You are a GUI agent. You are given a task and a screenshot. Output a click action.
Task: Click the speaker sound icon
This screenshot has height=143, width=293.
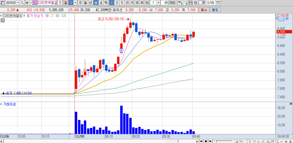[x=27, y=3]
